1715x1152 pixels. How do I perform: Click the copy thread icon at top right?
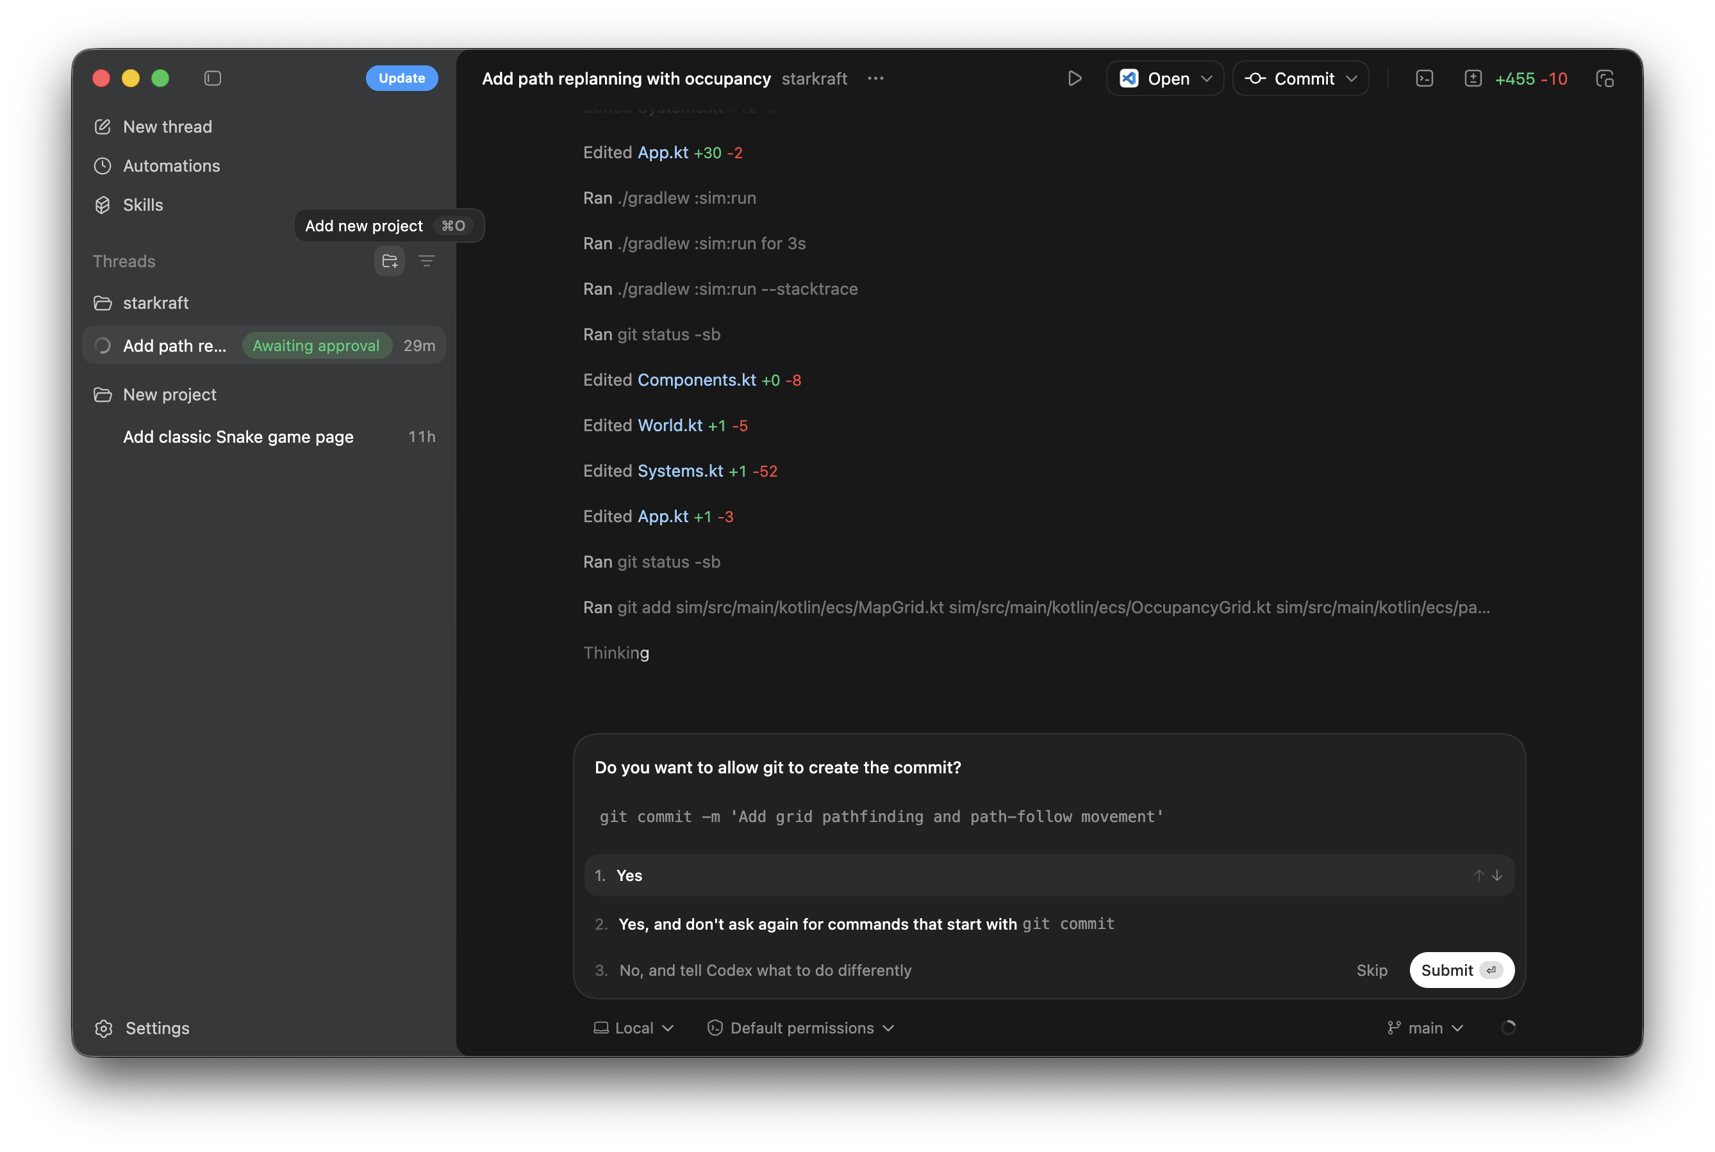tap(1605, 78)
